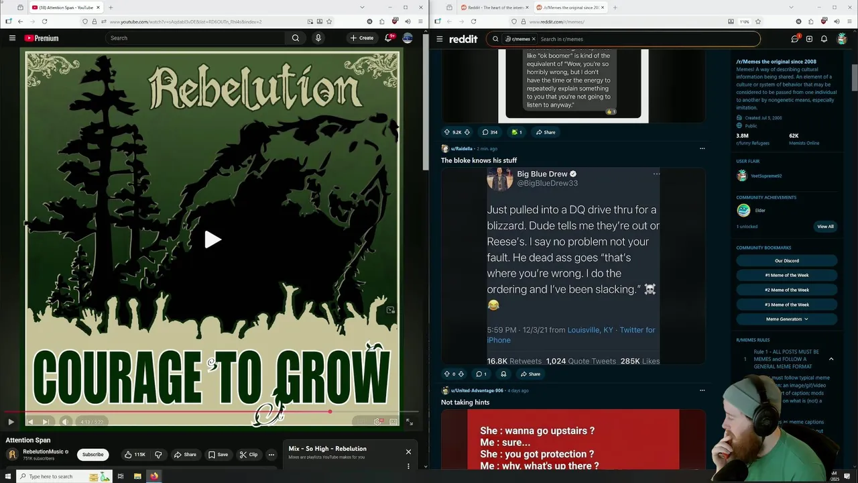The height and width of the screenshot is (483, 858).
Task: Open the Our Discord bookmark
Action: 787,261
